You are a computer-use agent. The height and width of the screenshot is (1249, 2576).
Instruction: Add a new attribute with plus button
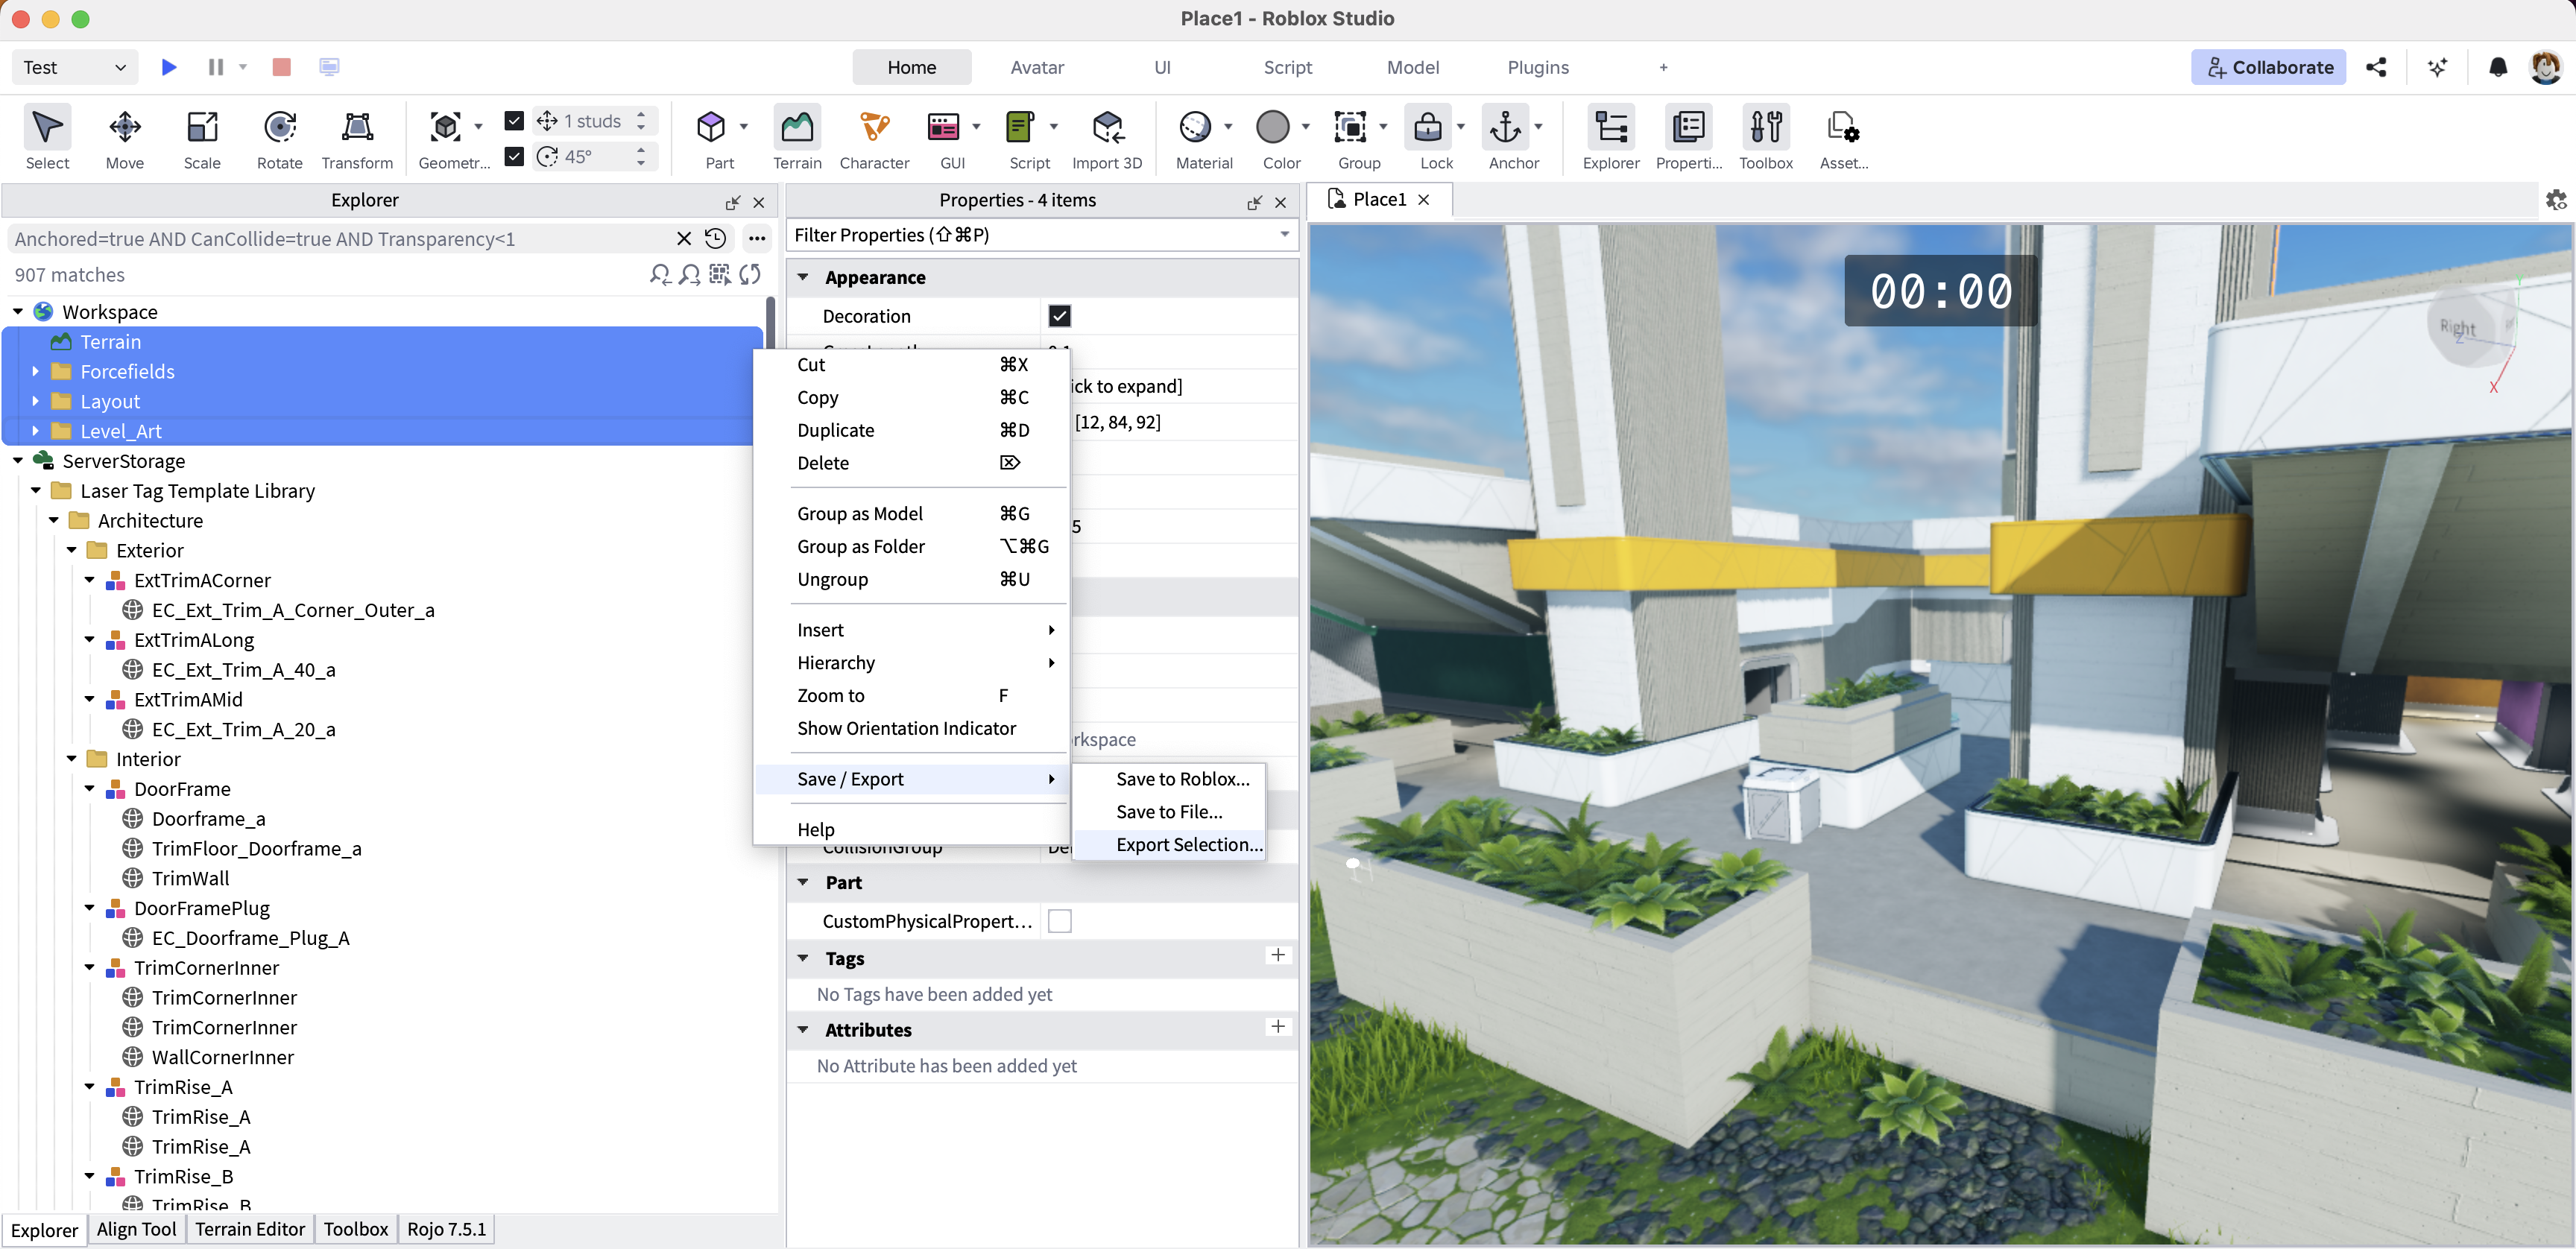pyautogui.click(x=1277, y=1027)
